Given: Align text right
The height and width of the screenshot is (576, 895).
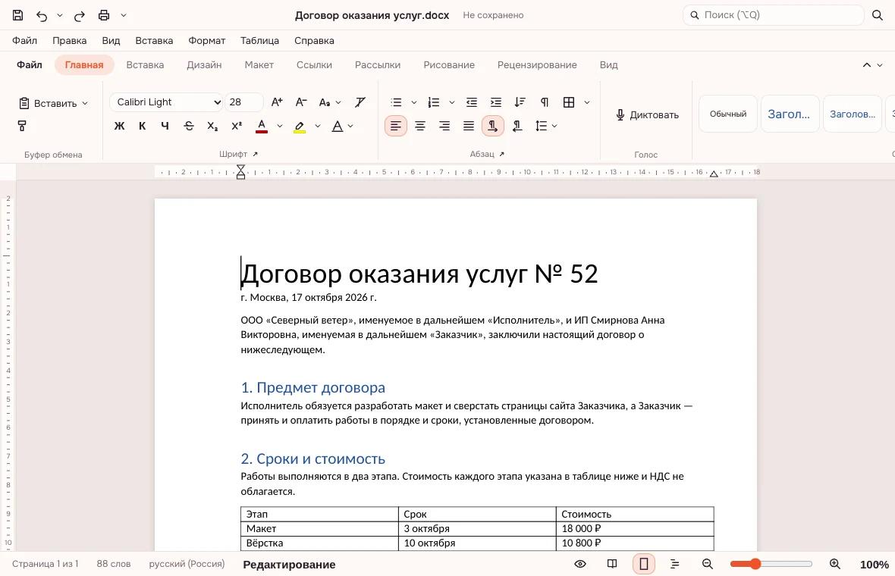Looking at the screenshot, I should tap(444, 126).
